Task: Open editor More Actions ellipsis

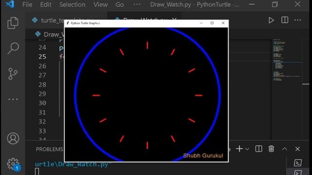Action: point(297,20)
